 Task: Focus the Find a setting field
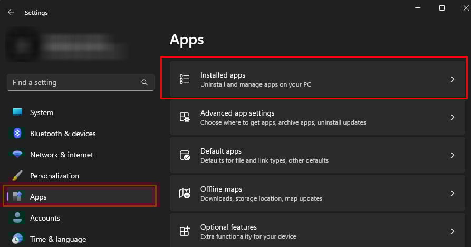pos(74,83)
